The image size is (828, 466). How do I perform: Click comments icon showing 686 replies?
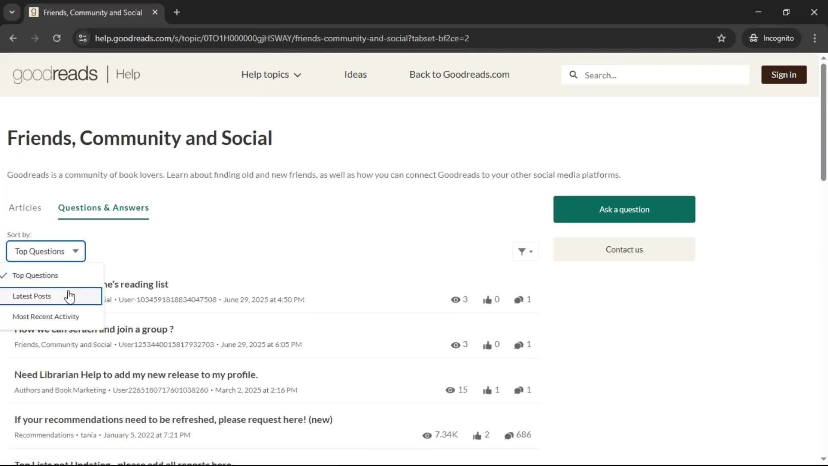[x=509, y=436]
